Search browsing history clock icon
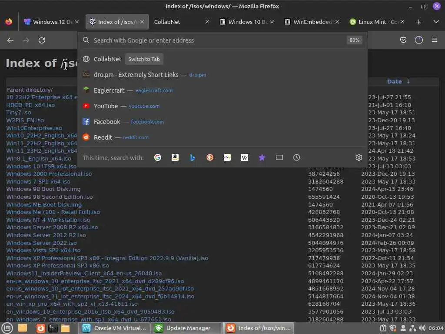The height and width of the screenshot is (334, 445). coord(296,157)
